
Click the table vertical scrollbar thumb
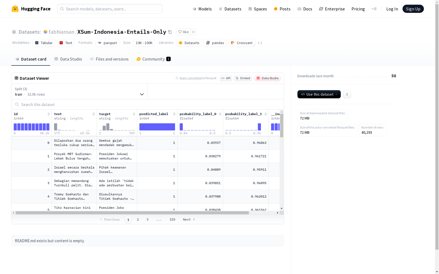[x=282, y=125]
